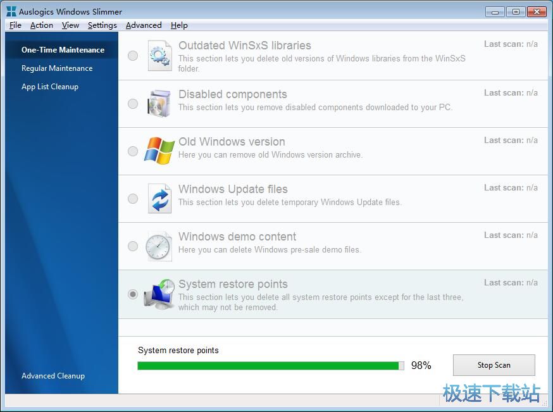Open the File menu
The image size is (553, 412).
coord(15,25)
